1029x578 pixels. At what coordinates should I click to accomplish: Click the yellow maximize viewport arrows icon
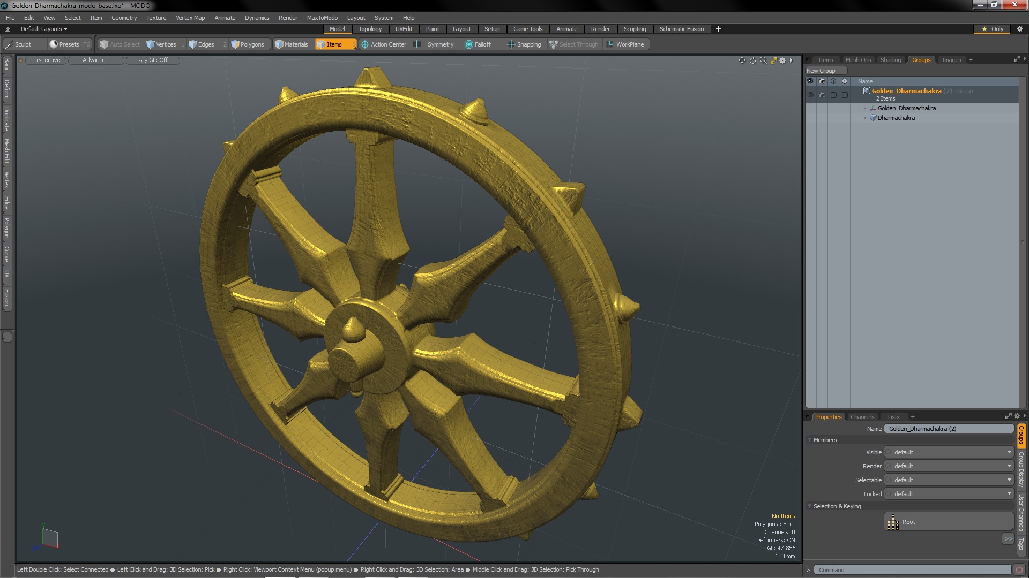pyautogui.click(x=773, y=60)
